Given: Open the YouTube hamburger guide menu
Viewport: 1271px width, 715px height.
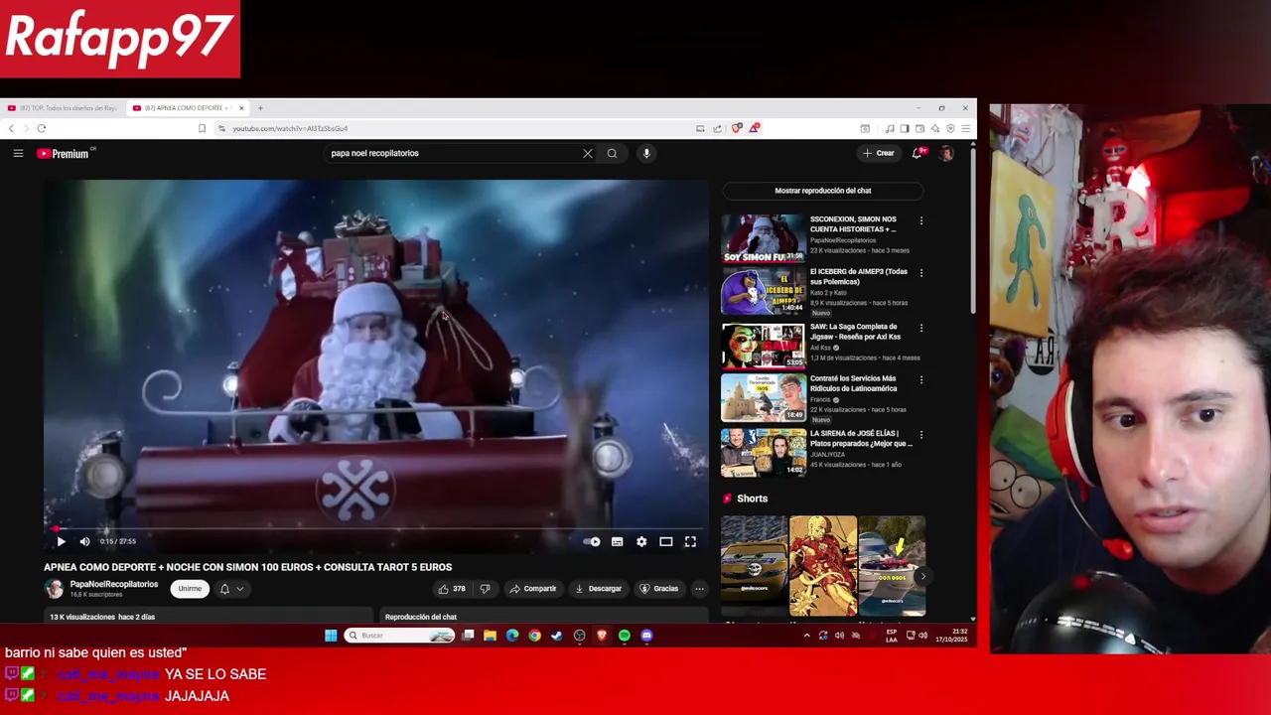Looking at the screenshot, I should (x=18, y=153).
